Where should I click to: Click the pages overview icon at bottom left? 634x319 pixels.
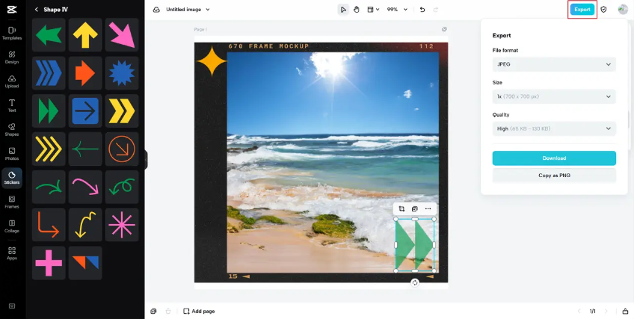pos(154,312)
